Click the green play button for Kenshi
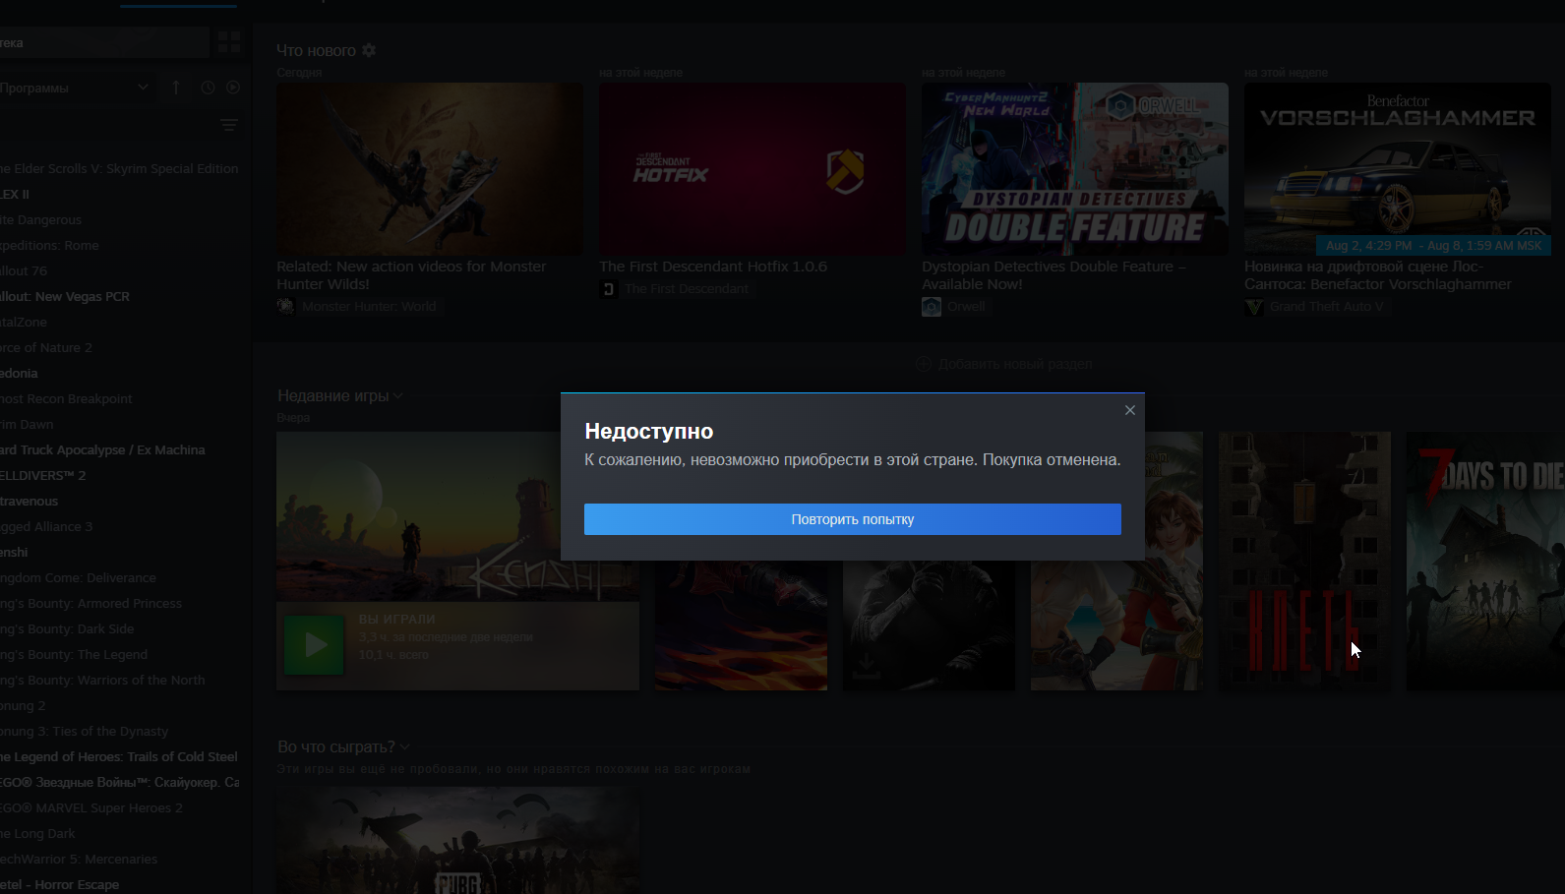This screenshot has width=1565, height=894. click(315, 645)
